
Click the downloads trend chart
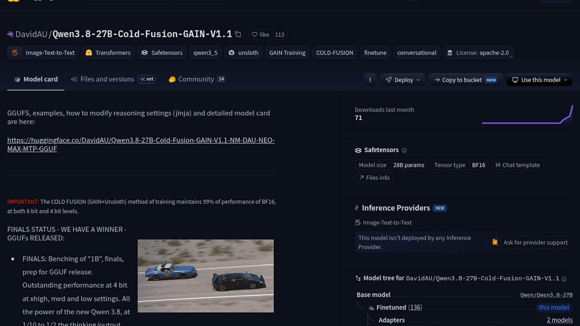coord(527,114)
